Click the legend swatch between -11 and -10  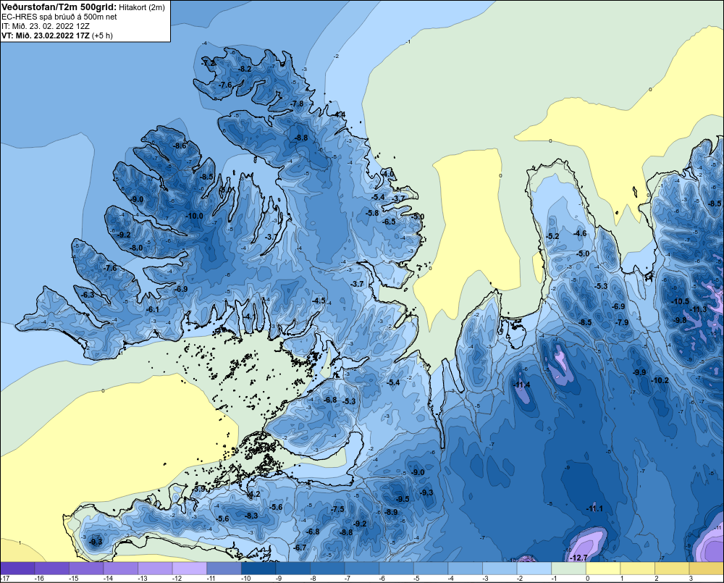click(224, 569)
